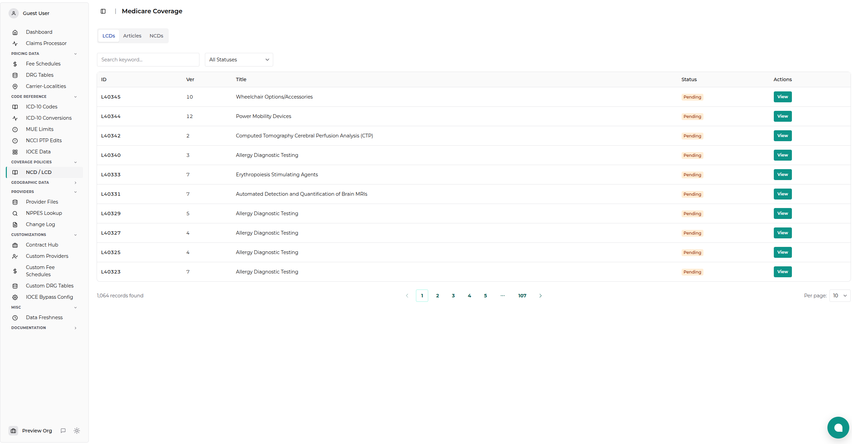
Task: Click the NCD / LCD book icon
Action: point(15,173)
